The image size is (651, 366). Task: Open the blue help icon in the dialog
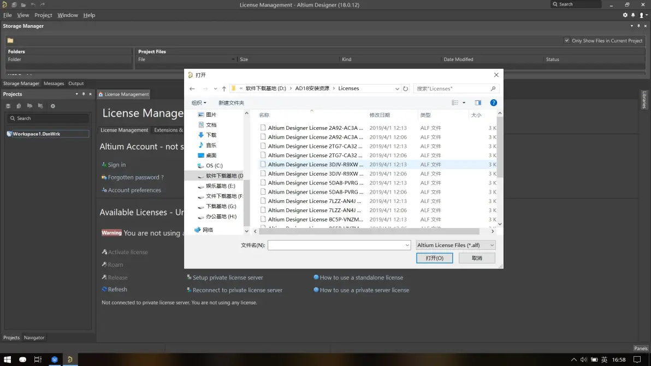tap(493, 103)
